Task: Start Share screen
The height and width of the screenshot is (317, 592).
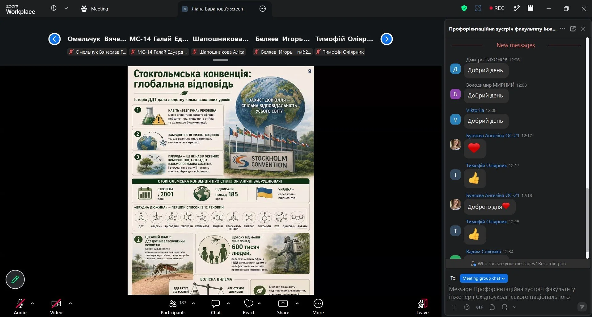Action: click(283, 307)
